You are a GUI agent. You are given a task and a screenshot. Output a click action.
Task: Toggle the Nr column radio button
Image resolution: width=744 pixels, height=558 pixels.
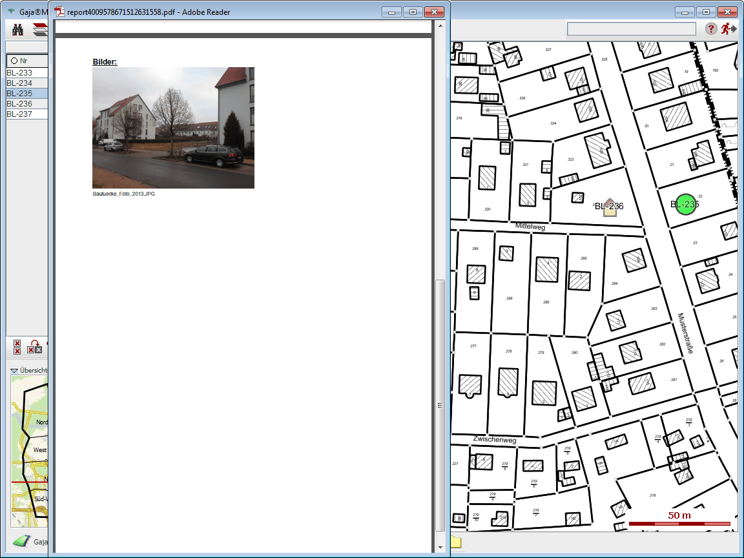14,61
